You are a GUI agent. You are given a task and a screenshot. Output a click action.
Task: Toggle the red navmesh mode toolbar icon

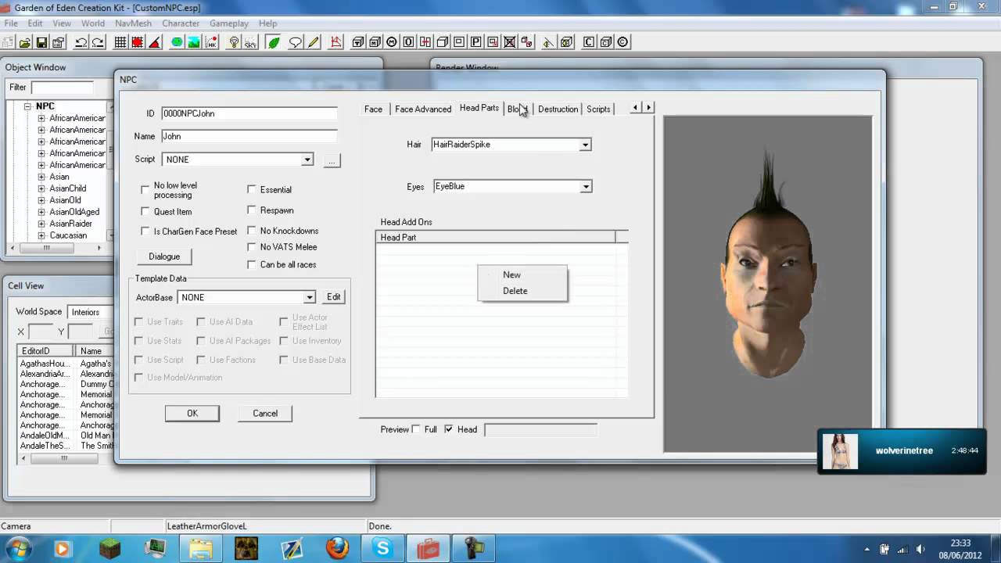point(336,42)
